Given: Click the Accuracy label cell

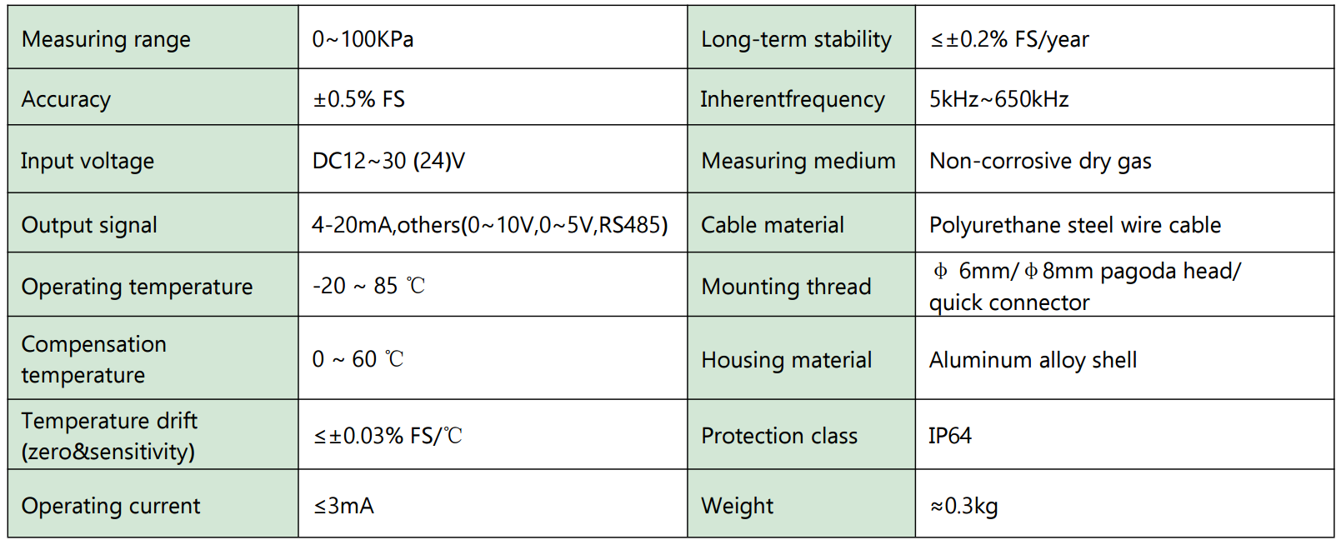Looking at the screenshot, I should click(x=66, y=99).
